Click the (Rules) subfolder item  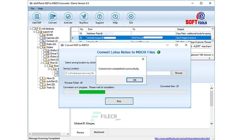click(x=54, y=57)
